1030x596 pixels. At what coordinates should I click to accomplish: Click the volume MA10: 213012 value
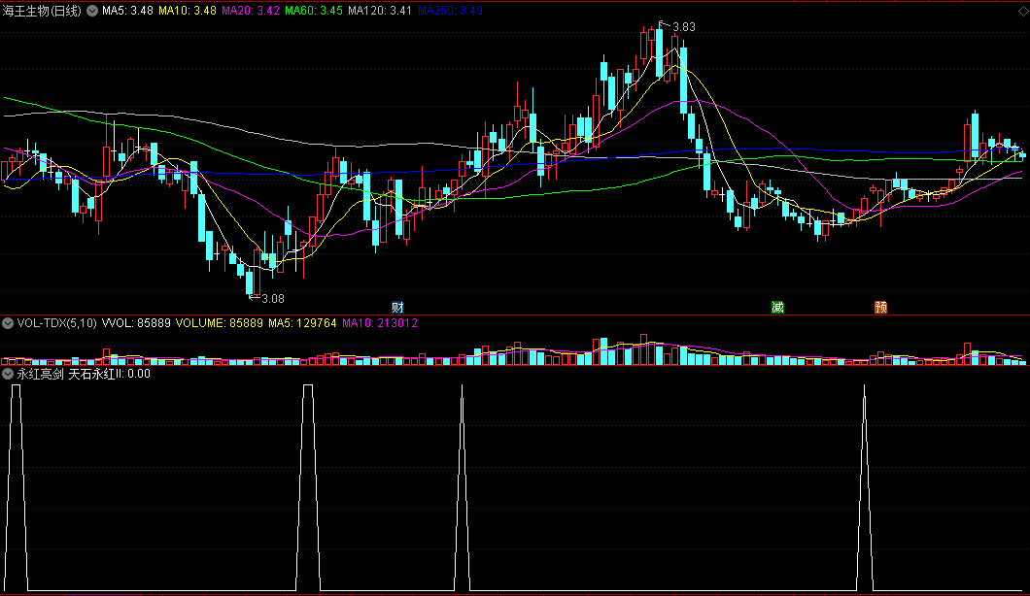pos(380,323)
